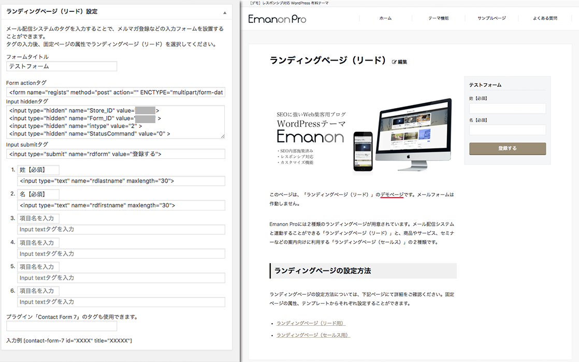
Task: Click the rdlastname input tag field
Action: pos(121,181)
